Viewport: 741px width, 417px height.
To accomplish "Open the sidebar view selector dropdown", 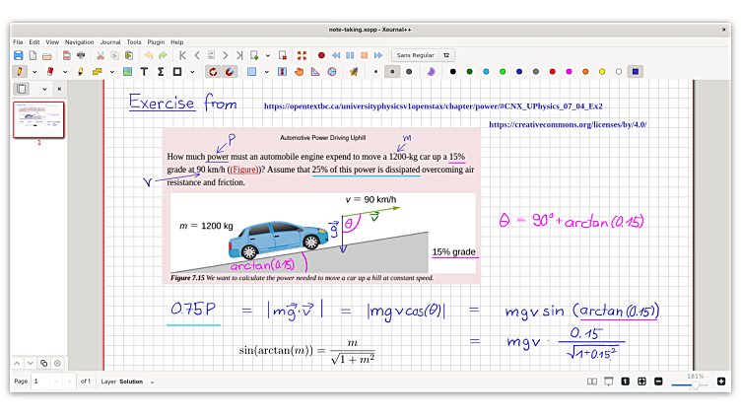I will coord(44,89).
